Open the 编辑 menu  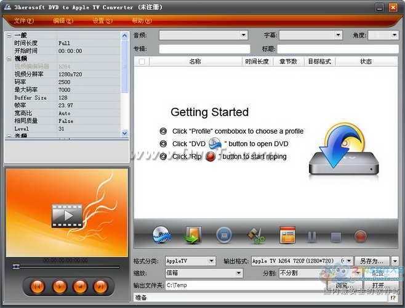click(63, 21)
